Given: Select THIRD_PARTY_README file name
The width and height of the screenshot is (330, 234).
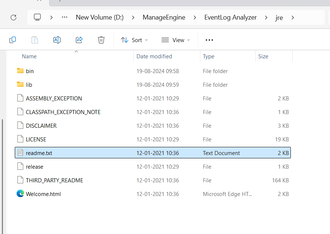Looking at the screenshot, I should click(x=55, y=180).
